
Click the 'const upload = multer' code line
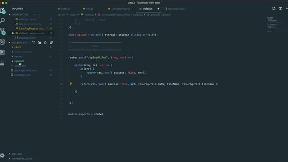point(113,35)
